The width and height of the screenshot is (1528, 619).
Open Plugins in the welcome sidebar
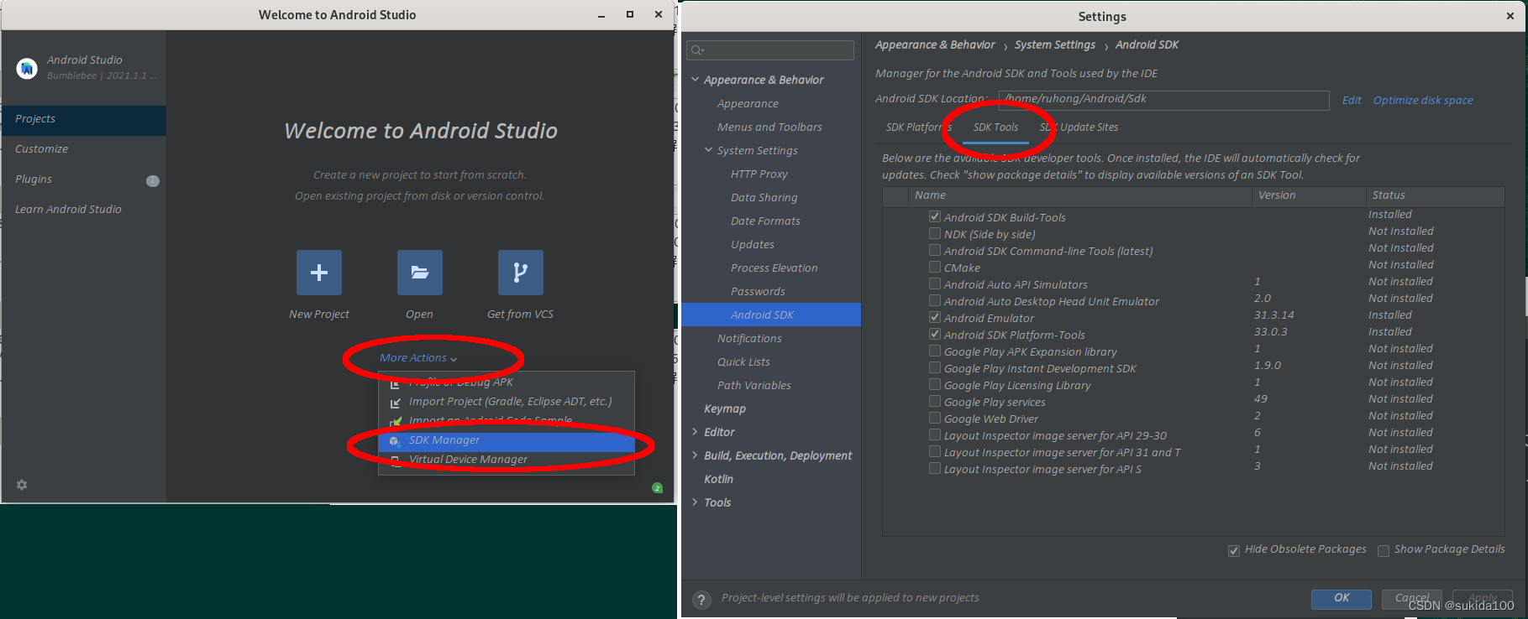coord(84,179)
